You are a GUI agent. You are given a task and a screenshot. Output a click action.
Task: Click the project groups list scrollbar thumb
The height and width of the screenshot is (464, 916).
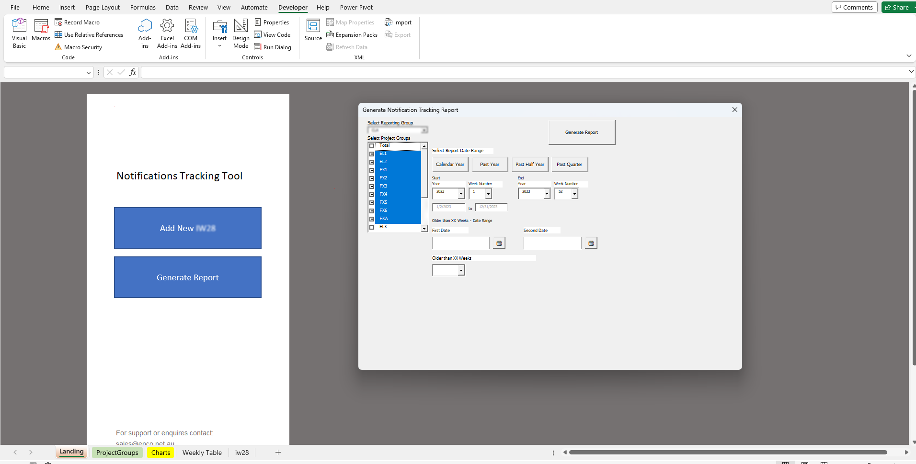[x=424, y=173]
